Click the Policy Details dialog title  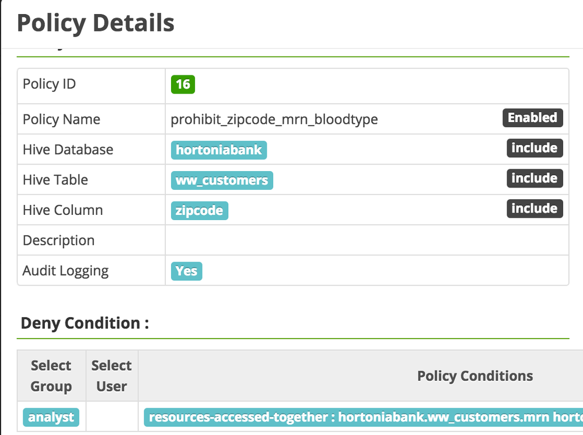coord(96,23)
